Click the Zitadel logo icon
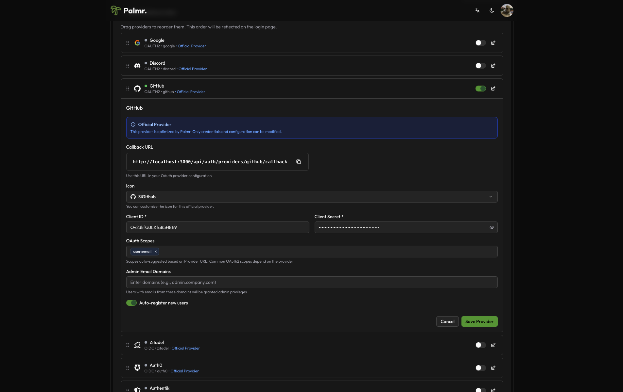623x392 pixels. (x=137, y=345)
